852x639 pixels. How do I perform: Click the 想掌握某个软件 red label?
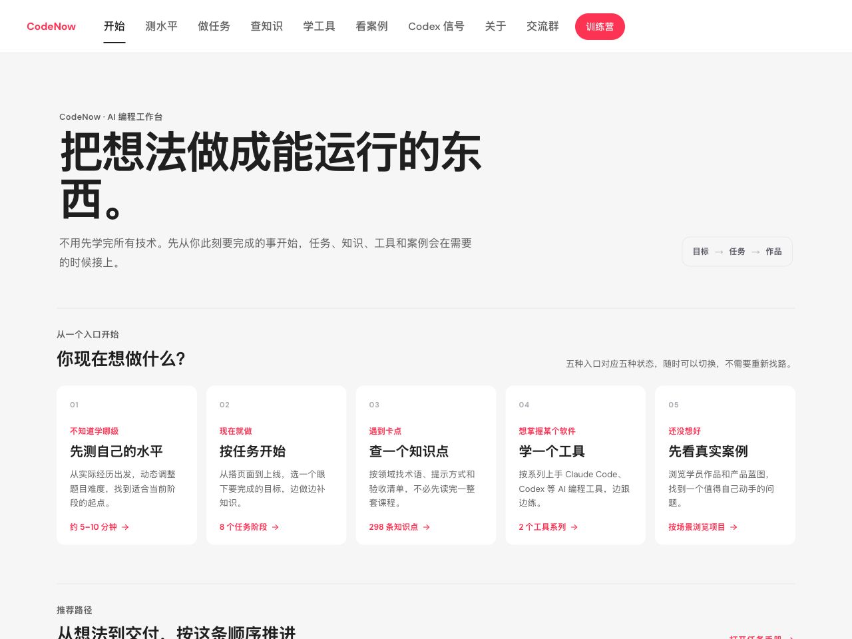point(547,431)
